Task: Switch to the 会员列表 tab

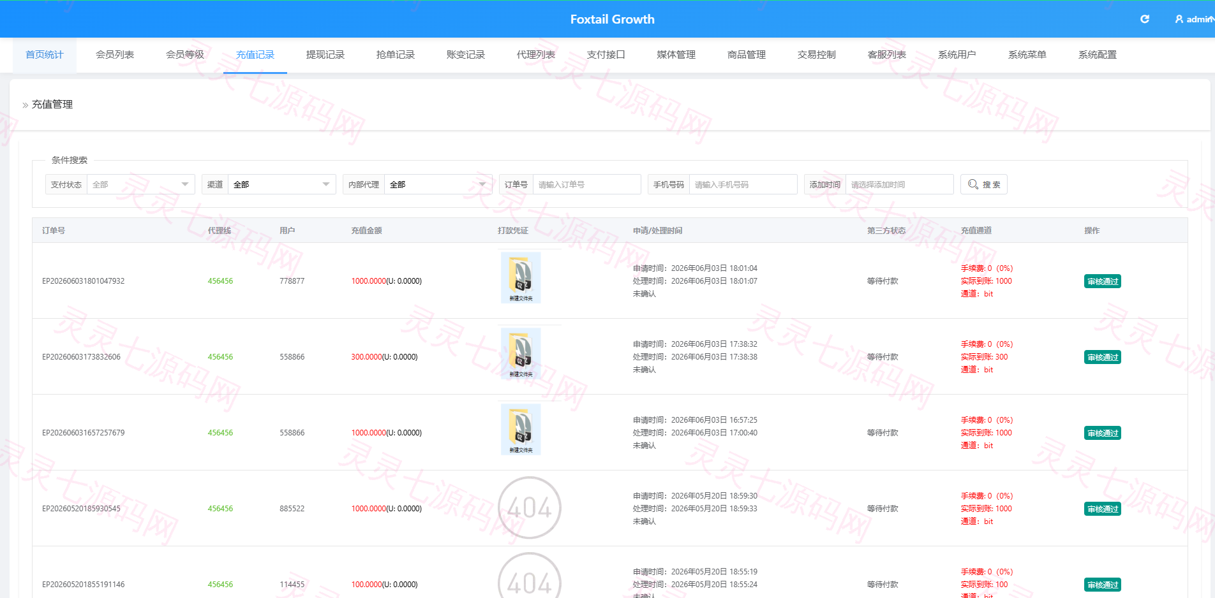Action: (115, 55)
